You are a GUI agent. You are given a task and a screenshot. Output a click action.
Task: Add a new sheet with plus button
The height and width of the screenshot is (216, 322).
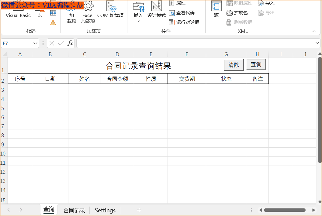(x=139, y=210)
